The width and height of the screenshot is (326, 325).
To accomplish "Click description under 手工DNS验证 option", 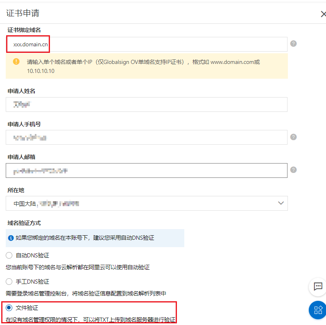I will coord(86,293).
